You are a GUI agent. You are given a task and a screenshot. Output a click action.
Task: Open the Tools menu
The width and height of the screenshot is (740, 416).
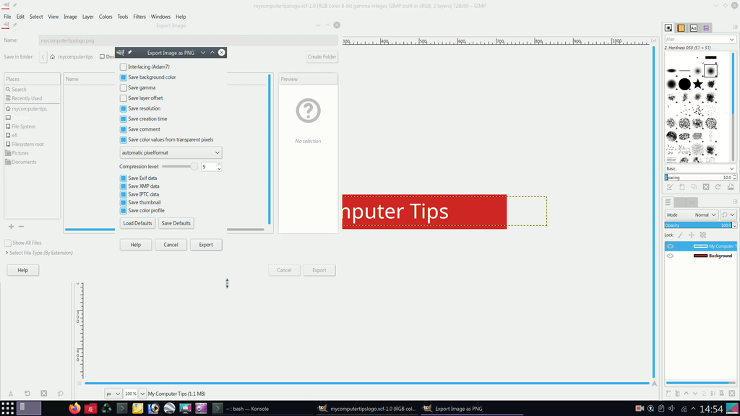click(123, 17)
